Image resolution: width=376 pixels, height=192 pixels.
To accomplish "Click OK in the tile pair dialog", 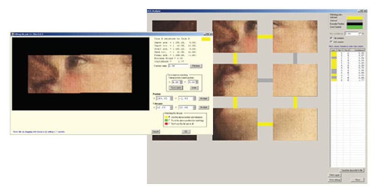I will [186, 132].
